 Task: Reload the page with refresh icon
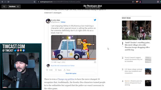8,2
